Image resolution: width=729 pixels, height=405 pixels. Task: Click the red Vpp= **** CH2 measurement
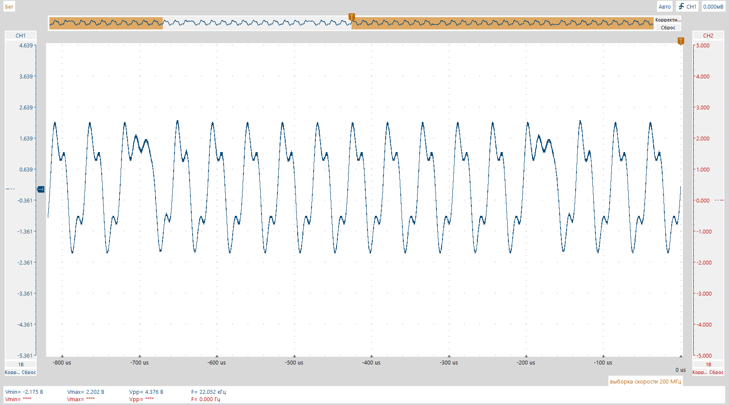[141, 399]
